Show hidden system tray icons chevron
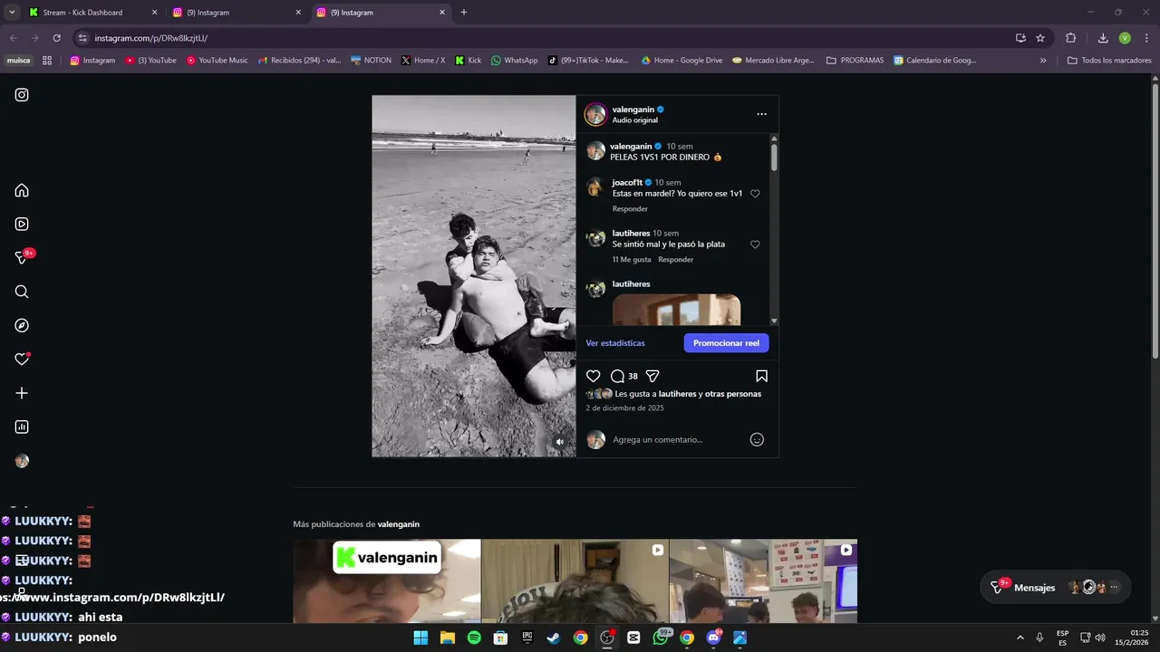1160x652 pixels. [1020, 638]
